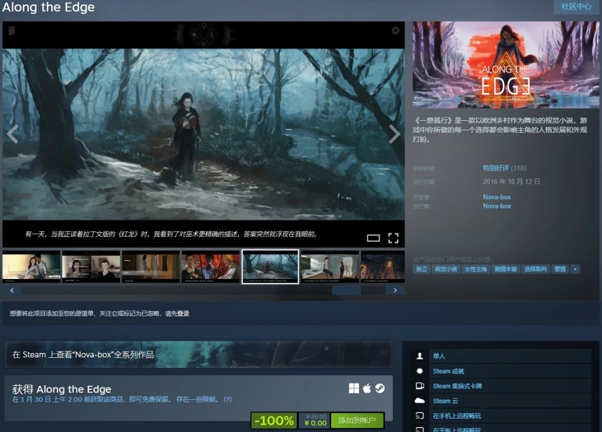This screenshot has width=602, height=432.
Task: Click the Steam 成就 feature icon
Action: click(x=419, y=371)
